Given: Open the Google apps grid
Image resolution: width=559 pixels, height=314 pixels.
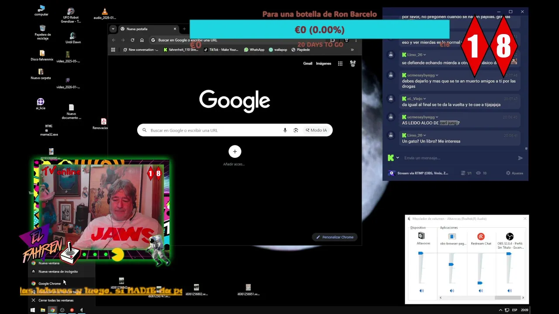Looking at the screenshot, I should point(340,63).
